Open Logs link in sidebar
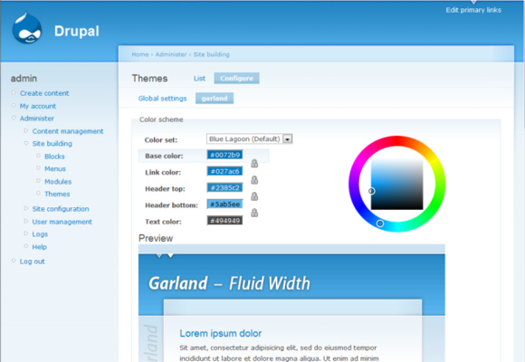Viewport: 525px width, 362px height. pyautogui.click(x=40, y=234)
